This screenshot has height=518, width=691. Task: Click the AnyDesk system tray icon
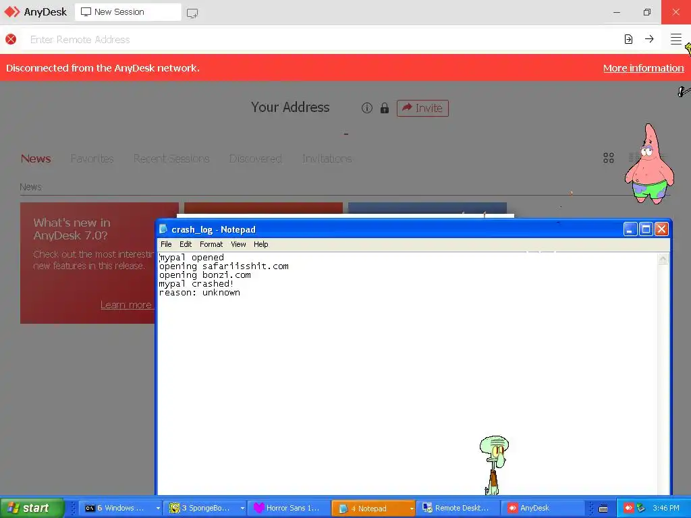[x=628, y=508]
